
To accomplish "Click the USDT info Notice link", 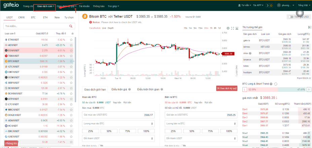I will (121, 22).
